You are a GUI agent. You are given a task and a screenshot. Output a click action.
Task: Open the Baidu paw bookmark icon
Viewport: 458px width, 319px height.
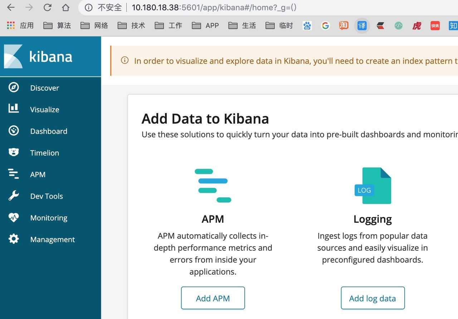pos(307,25)
